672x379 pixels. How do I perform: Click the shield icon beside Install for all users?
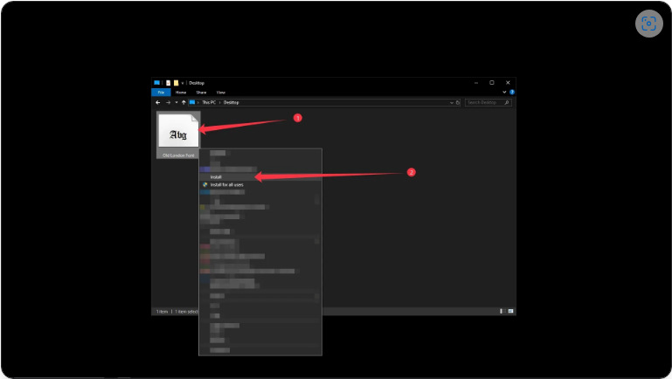click(x=204, y=184)
